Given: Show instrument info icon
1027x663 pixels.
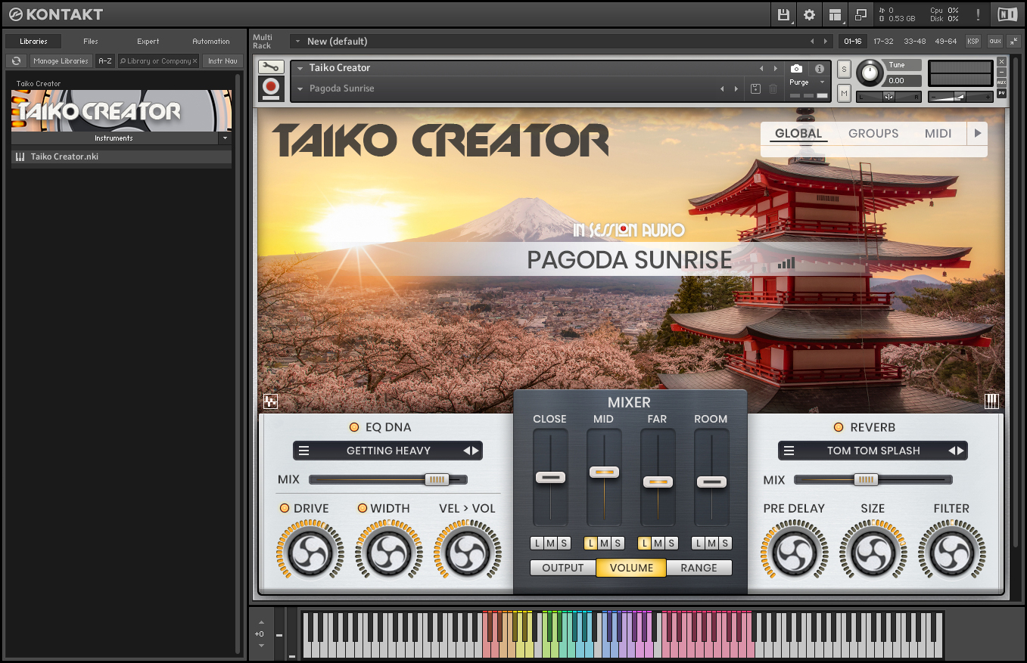Looking at the screenshot, I should pos(819,69).
